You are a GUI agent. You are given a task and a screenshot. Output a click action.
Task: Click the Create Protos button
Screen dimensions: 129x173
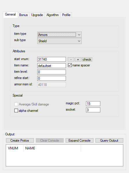[20, 141]
